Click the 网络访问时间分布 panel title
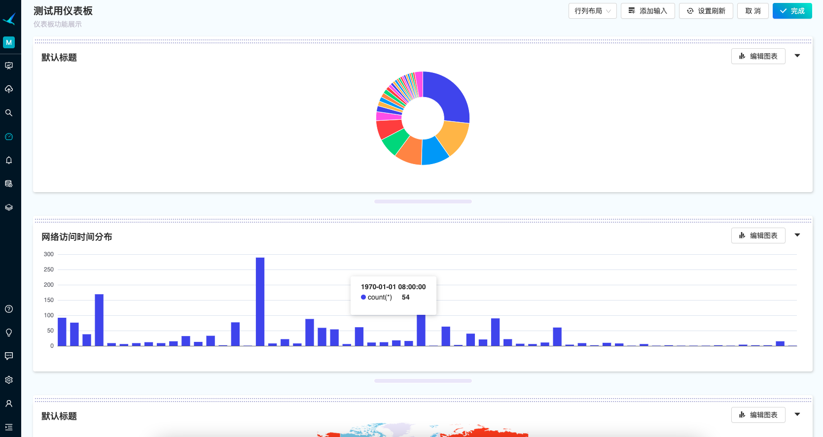The image size is (823, 437). (x=76, y=237)
